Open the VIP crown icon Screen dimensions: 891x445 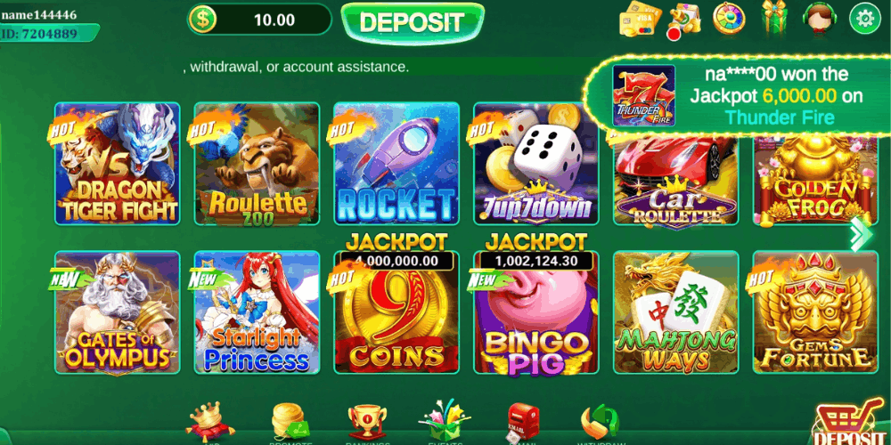pos(203,421)
